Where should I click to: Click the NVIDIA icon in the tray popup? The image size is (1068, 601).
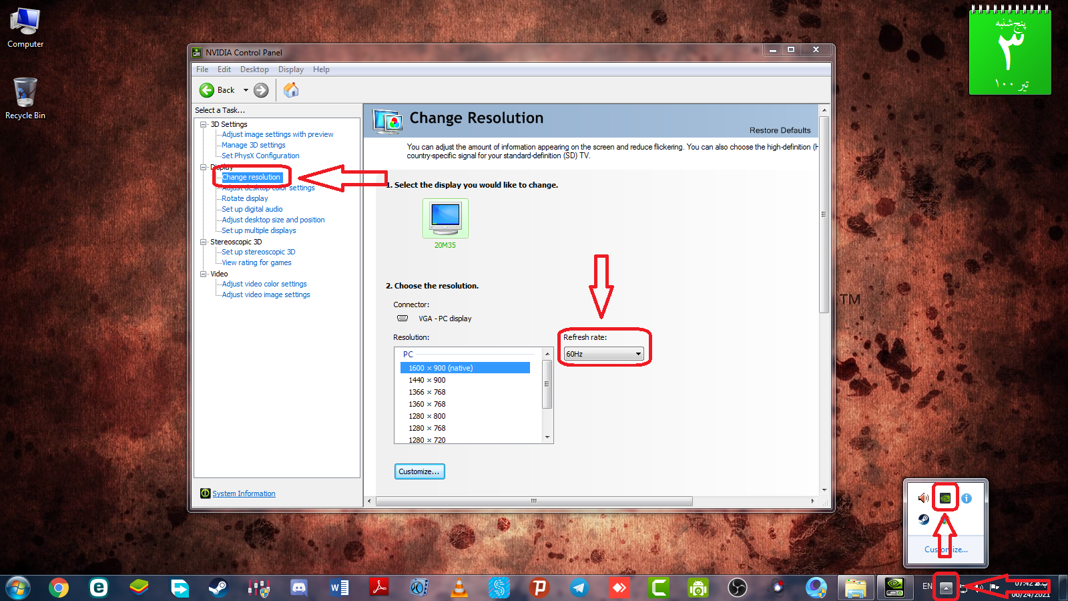point(945,498)
